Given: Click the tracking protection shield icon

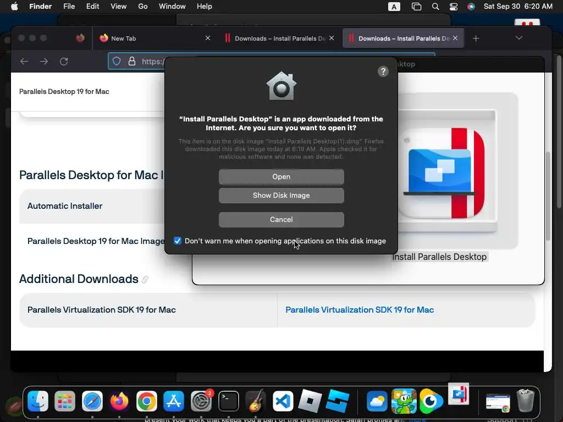Looking at the screenshot, I should pyautogui.click(x=117, y=62).
